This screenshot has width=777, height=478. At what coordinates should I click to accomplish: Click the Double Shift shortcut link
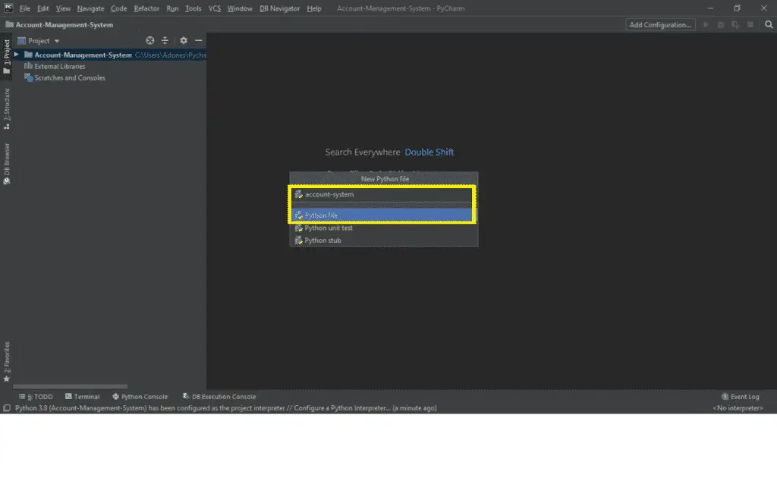429,152
